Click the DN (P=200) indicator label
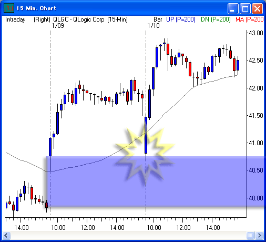266x242 pixels. pyautogui.click(x=216, y=19)
